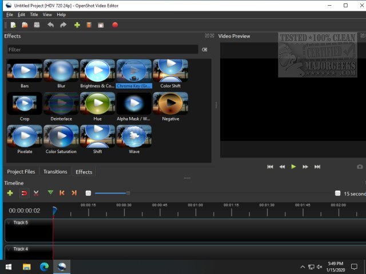
Task: Click the Add Track plus icon in timeline
Action: 10,194
